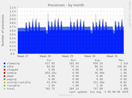
Task: Click the zombie current value 833.33u
Action: pos(51,73)
